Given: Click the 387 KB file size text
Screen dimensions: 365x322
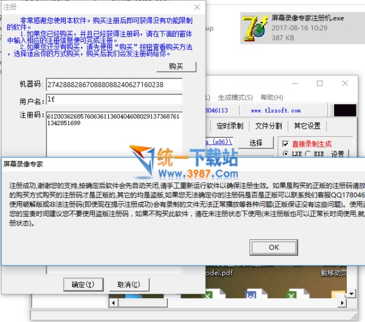Looking at the screenshot, I should pos(283,38).
